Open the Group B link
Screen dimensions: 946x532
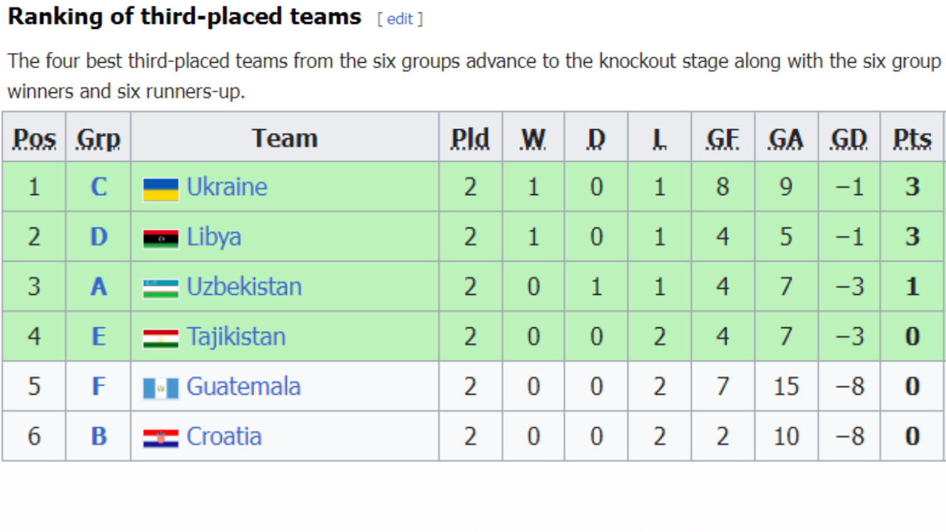point(98,437)
